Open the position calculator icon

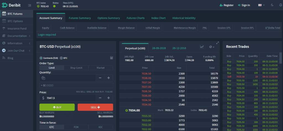point(111,58)
